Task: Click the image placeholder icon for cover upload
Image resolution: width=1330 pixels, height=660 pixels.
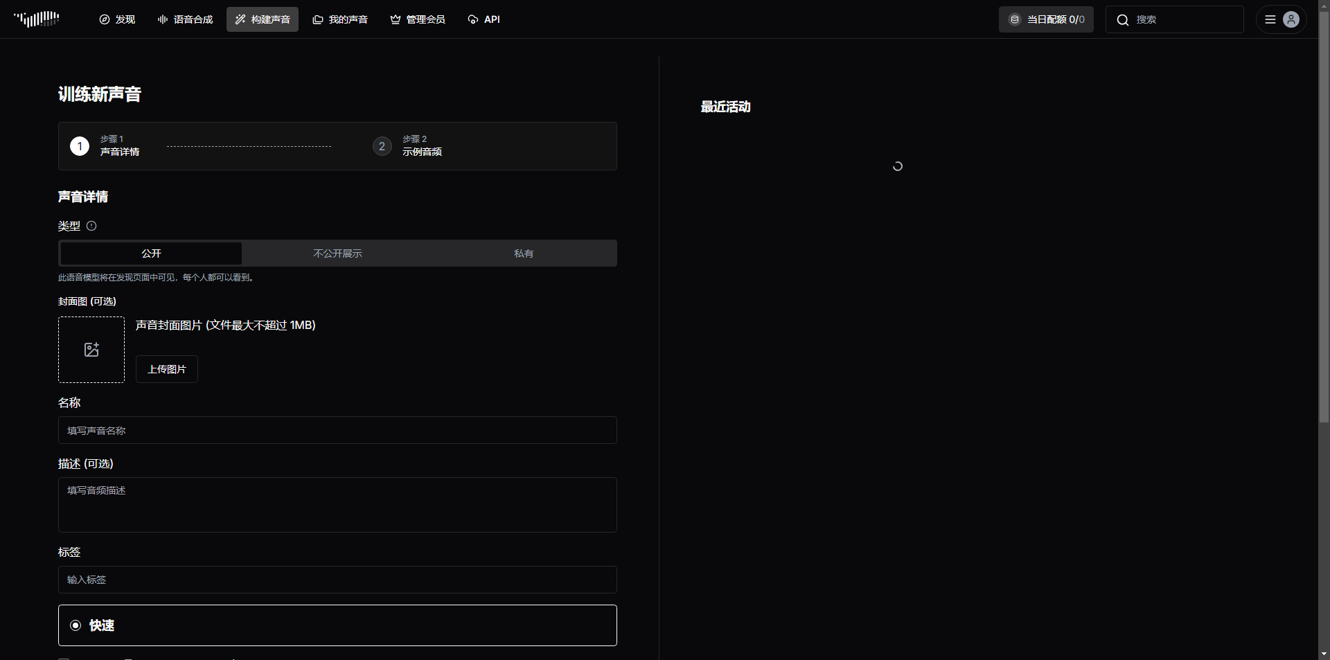Action: (91, 350)
